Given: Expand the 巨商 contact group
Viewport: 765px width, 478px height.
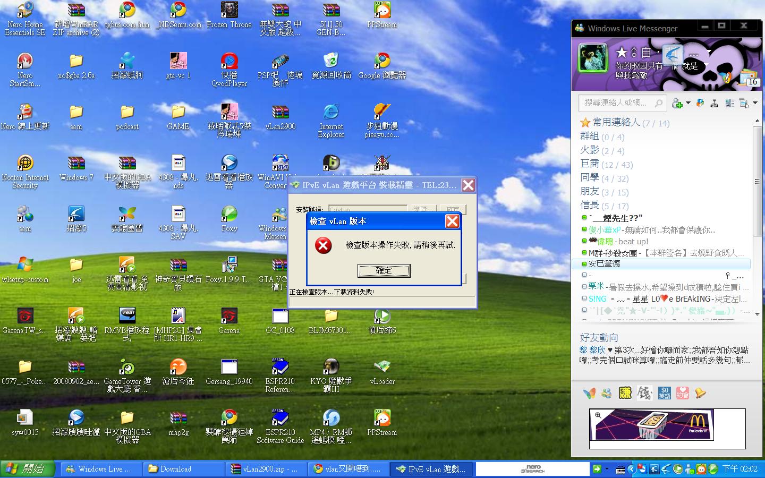Looking at the screenshot, I should tap(590, 164).
